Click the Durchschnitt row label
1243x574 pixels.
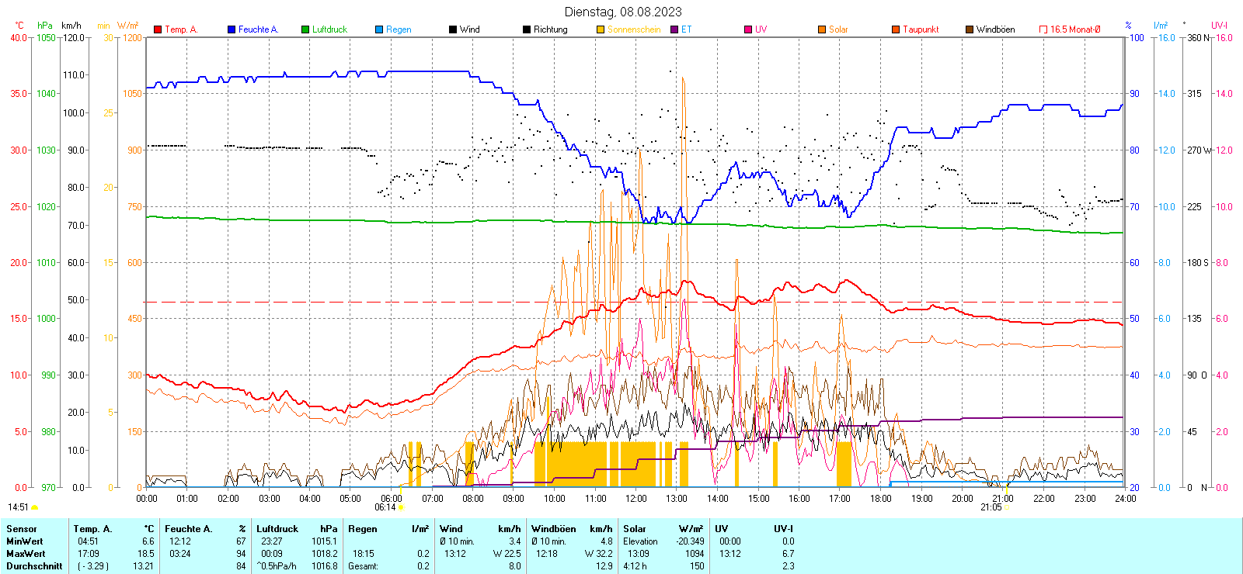click(x=34, y=566)
